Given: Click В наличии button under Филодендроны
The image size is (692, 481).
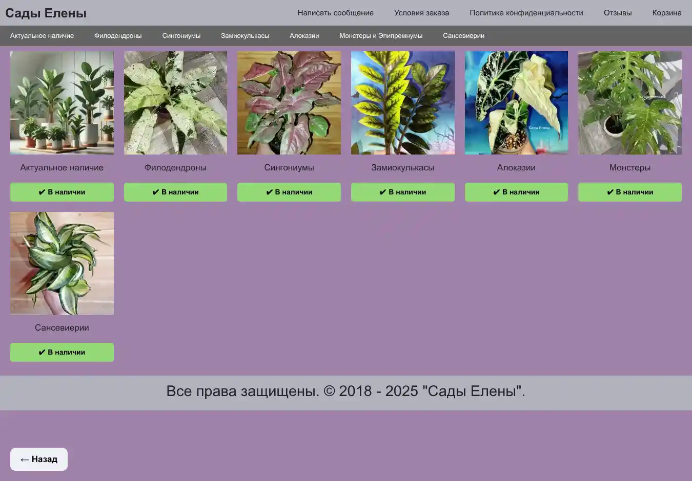Looking at the screenshot, I should coord(175,192).
